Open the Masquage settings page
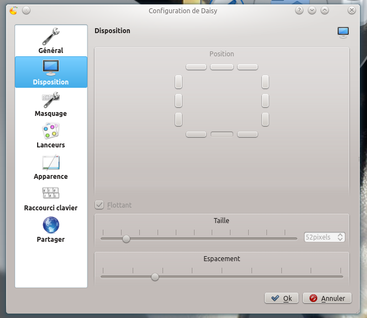Screen dimensions: 367x318 point(51,104)
